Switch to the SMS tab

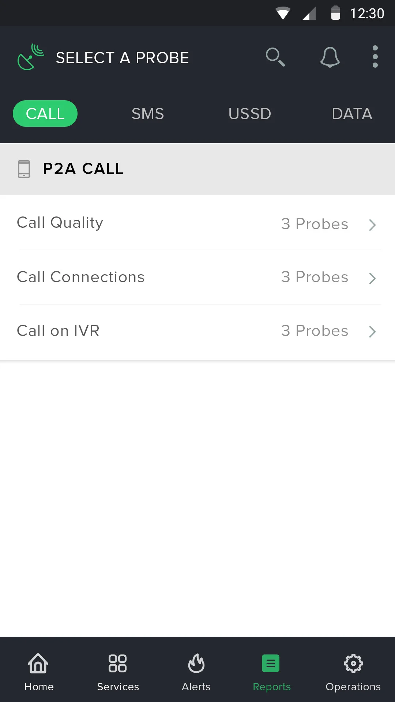148,114
